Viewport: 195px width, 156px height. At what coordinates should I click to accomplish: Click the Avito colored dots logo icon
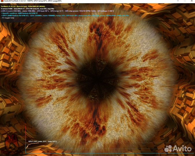point(168,148)
